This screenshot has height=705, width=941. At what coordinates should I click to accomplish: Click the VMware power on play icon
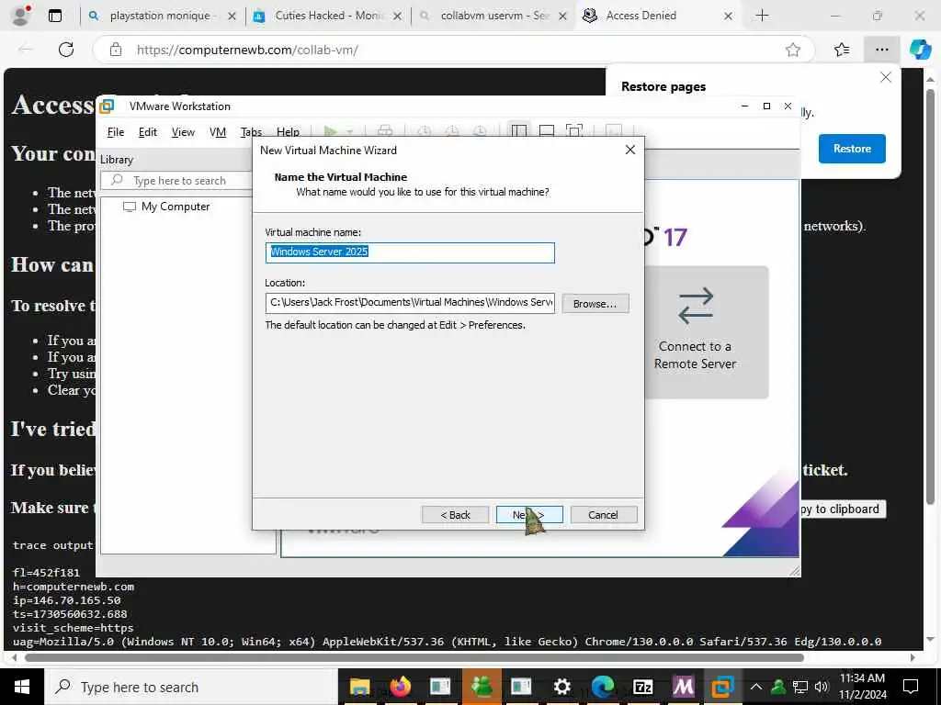click(x=330, y=131)
